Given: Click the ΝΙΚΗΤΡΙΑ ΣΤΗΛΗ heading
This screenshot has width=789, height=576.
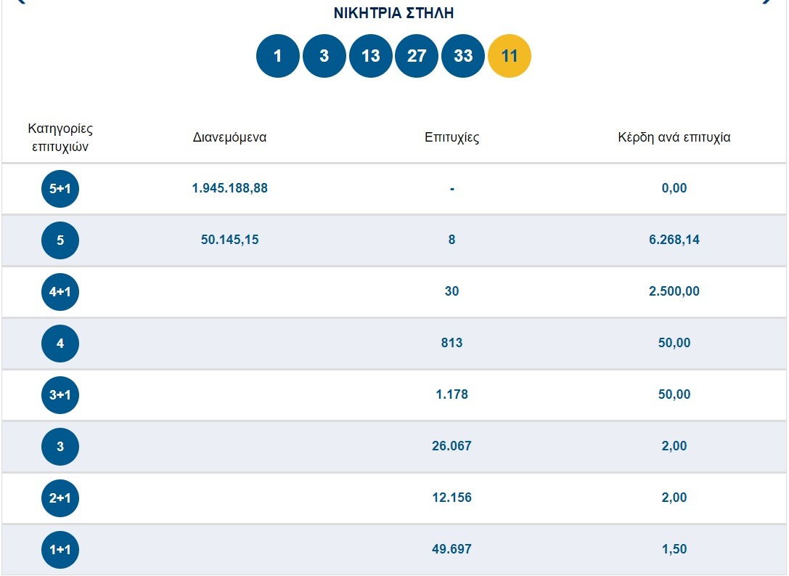Looking at the screenshot, I should pyautogui.click(x=393, y=14).
